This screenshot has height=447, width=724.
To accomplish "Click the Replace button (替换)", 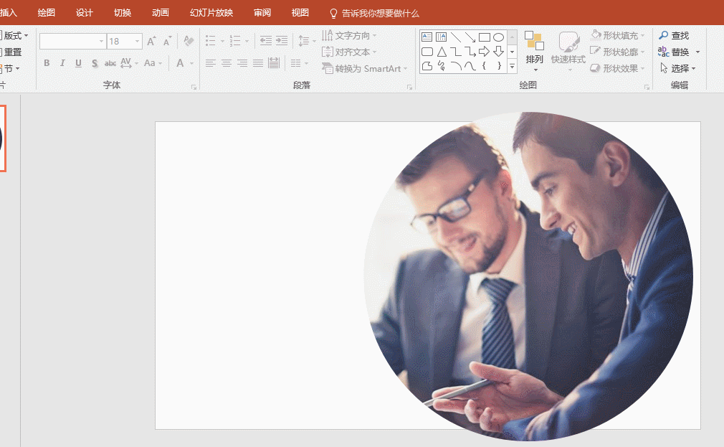I will [674, 52].
